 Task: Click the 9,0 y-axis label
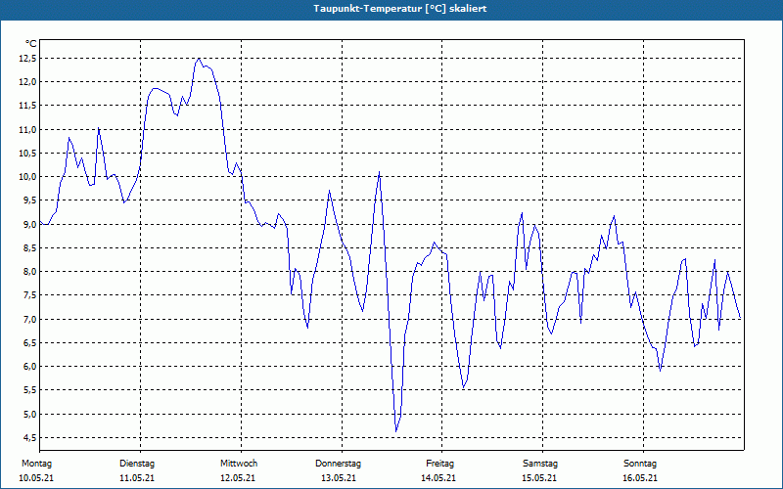tap(30, 225)
